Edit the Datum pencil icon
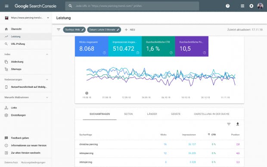Viewport: 267px width, 167px height. coord(118,30)
